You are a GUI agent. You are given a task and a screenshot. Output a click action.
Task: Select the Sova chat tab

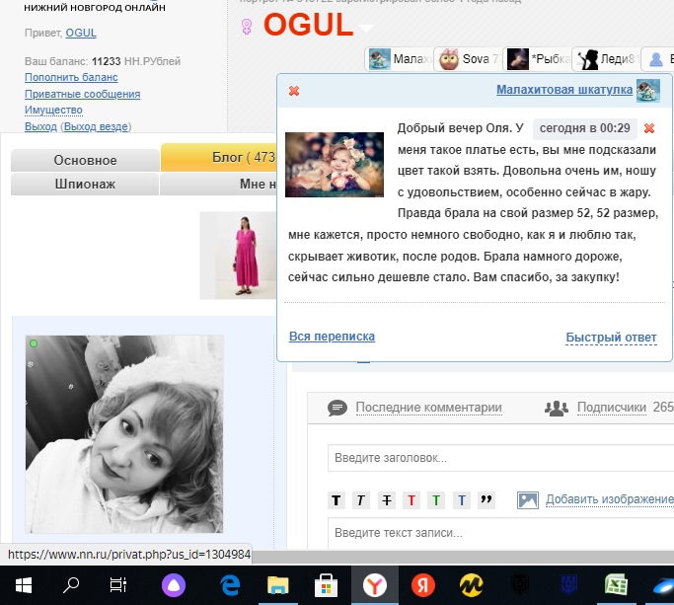468,59
